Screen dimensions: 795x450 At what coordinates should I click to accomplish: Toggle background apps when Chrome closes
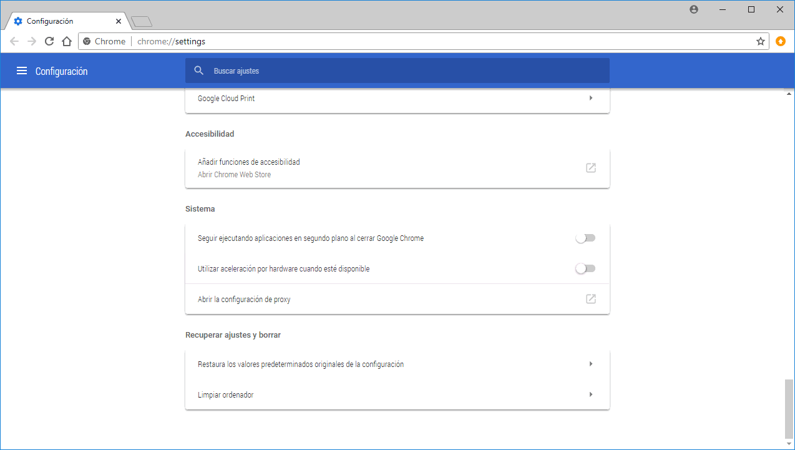click(585, 238)
